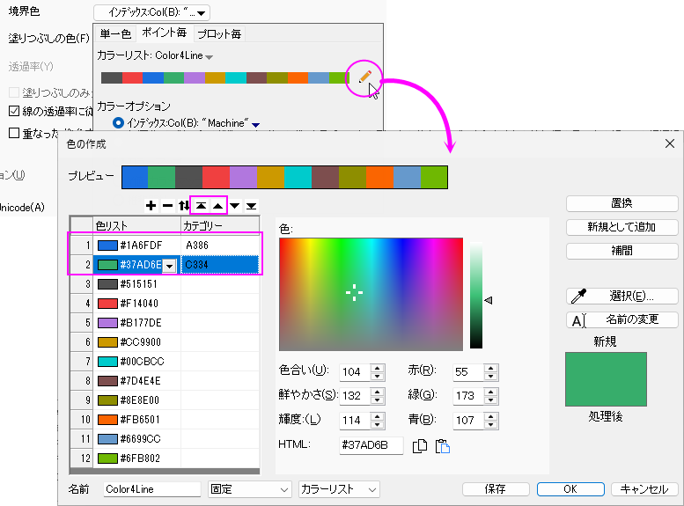Select color row #515151
The image size is (684, 506).
click(165, 284)
